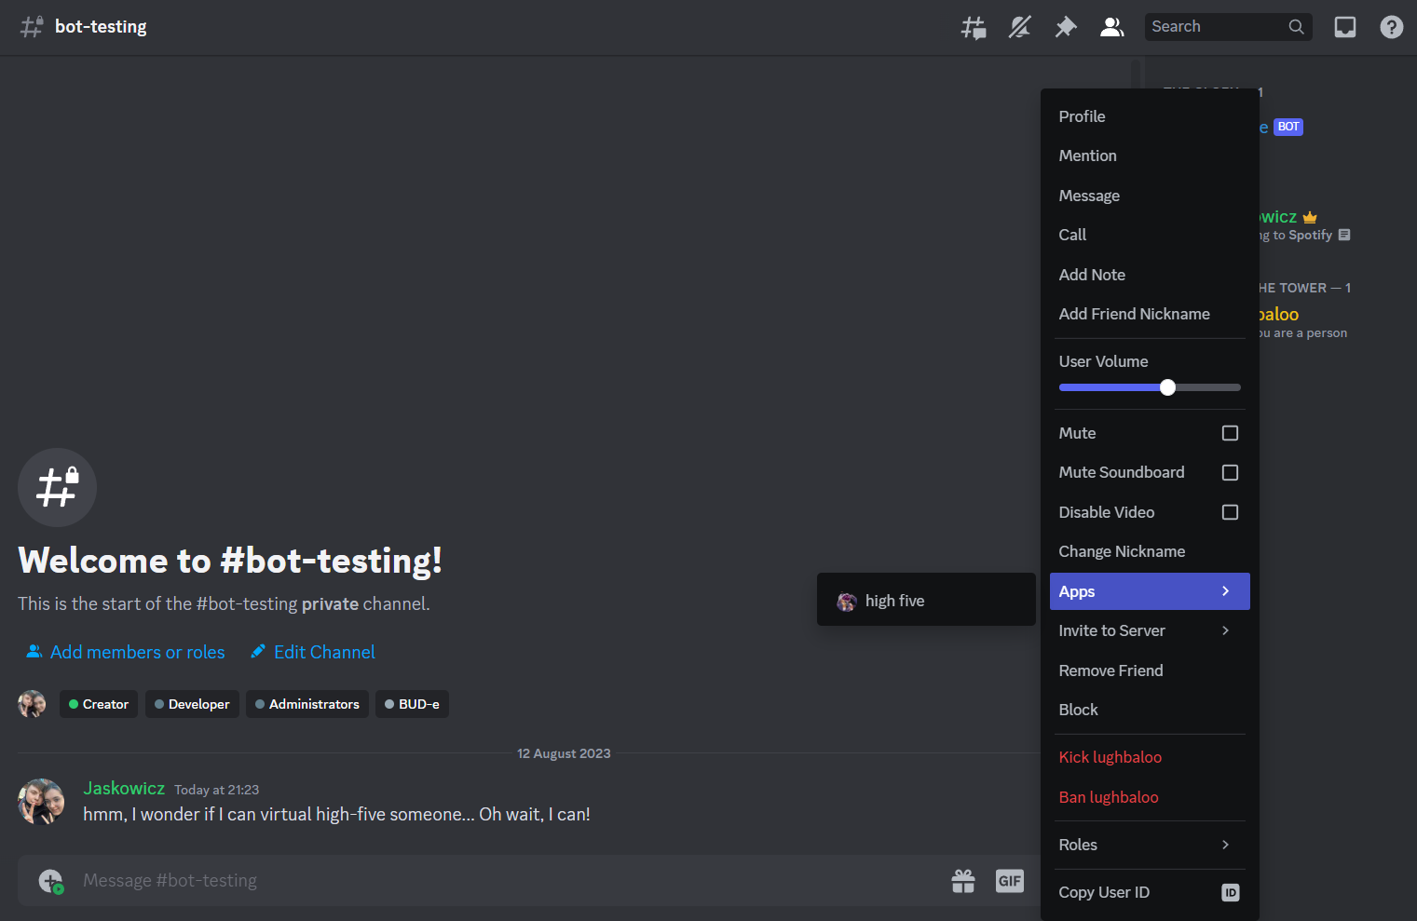Open pinned messages with pin icon
This screenshot has width=1417, height=921.
click(x=1065, y=27)
